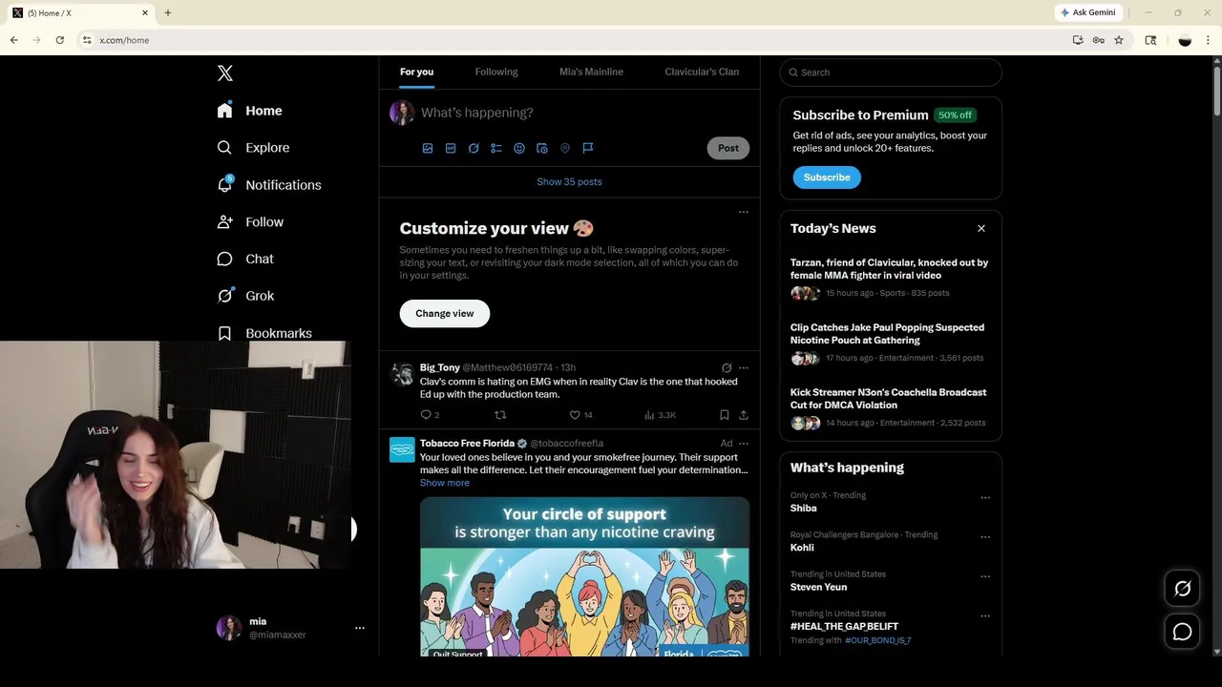Click the Search field
Viewport: 1222px width, 687px height.
(891, 73)
